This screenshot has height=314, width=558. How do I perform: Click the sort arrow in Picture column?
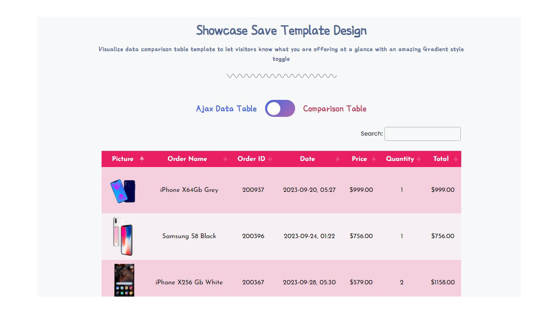142,159
